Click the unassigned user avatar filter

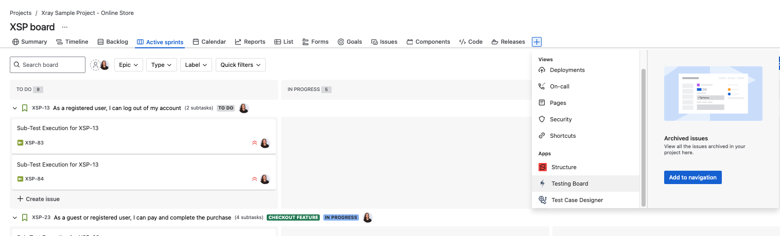pyautogui.click(x=95, y=65)
